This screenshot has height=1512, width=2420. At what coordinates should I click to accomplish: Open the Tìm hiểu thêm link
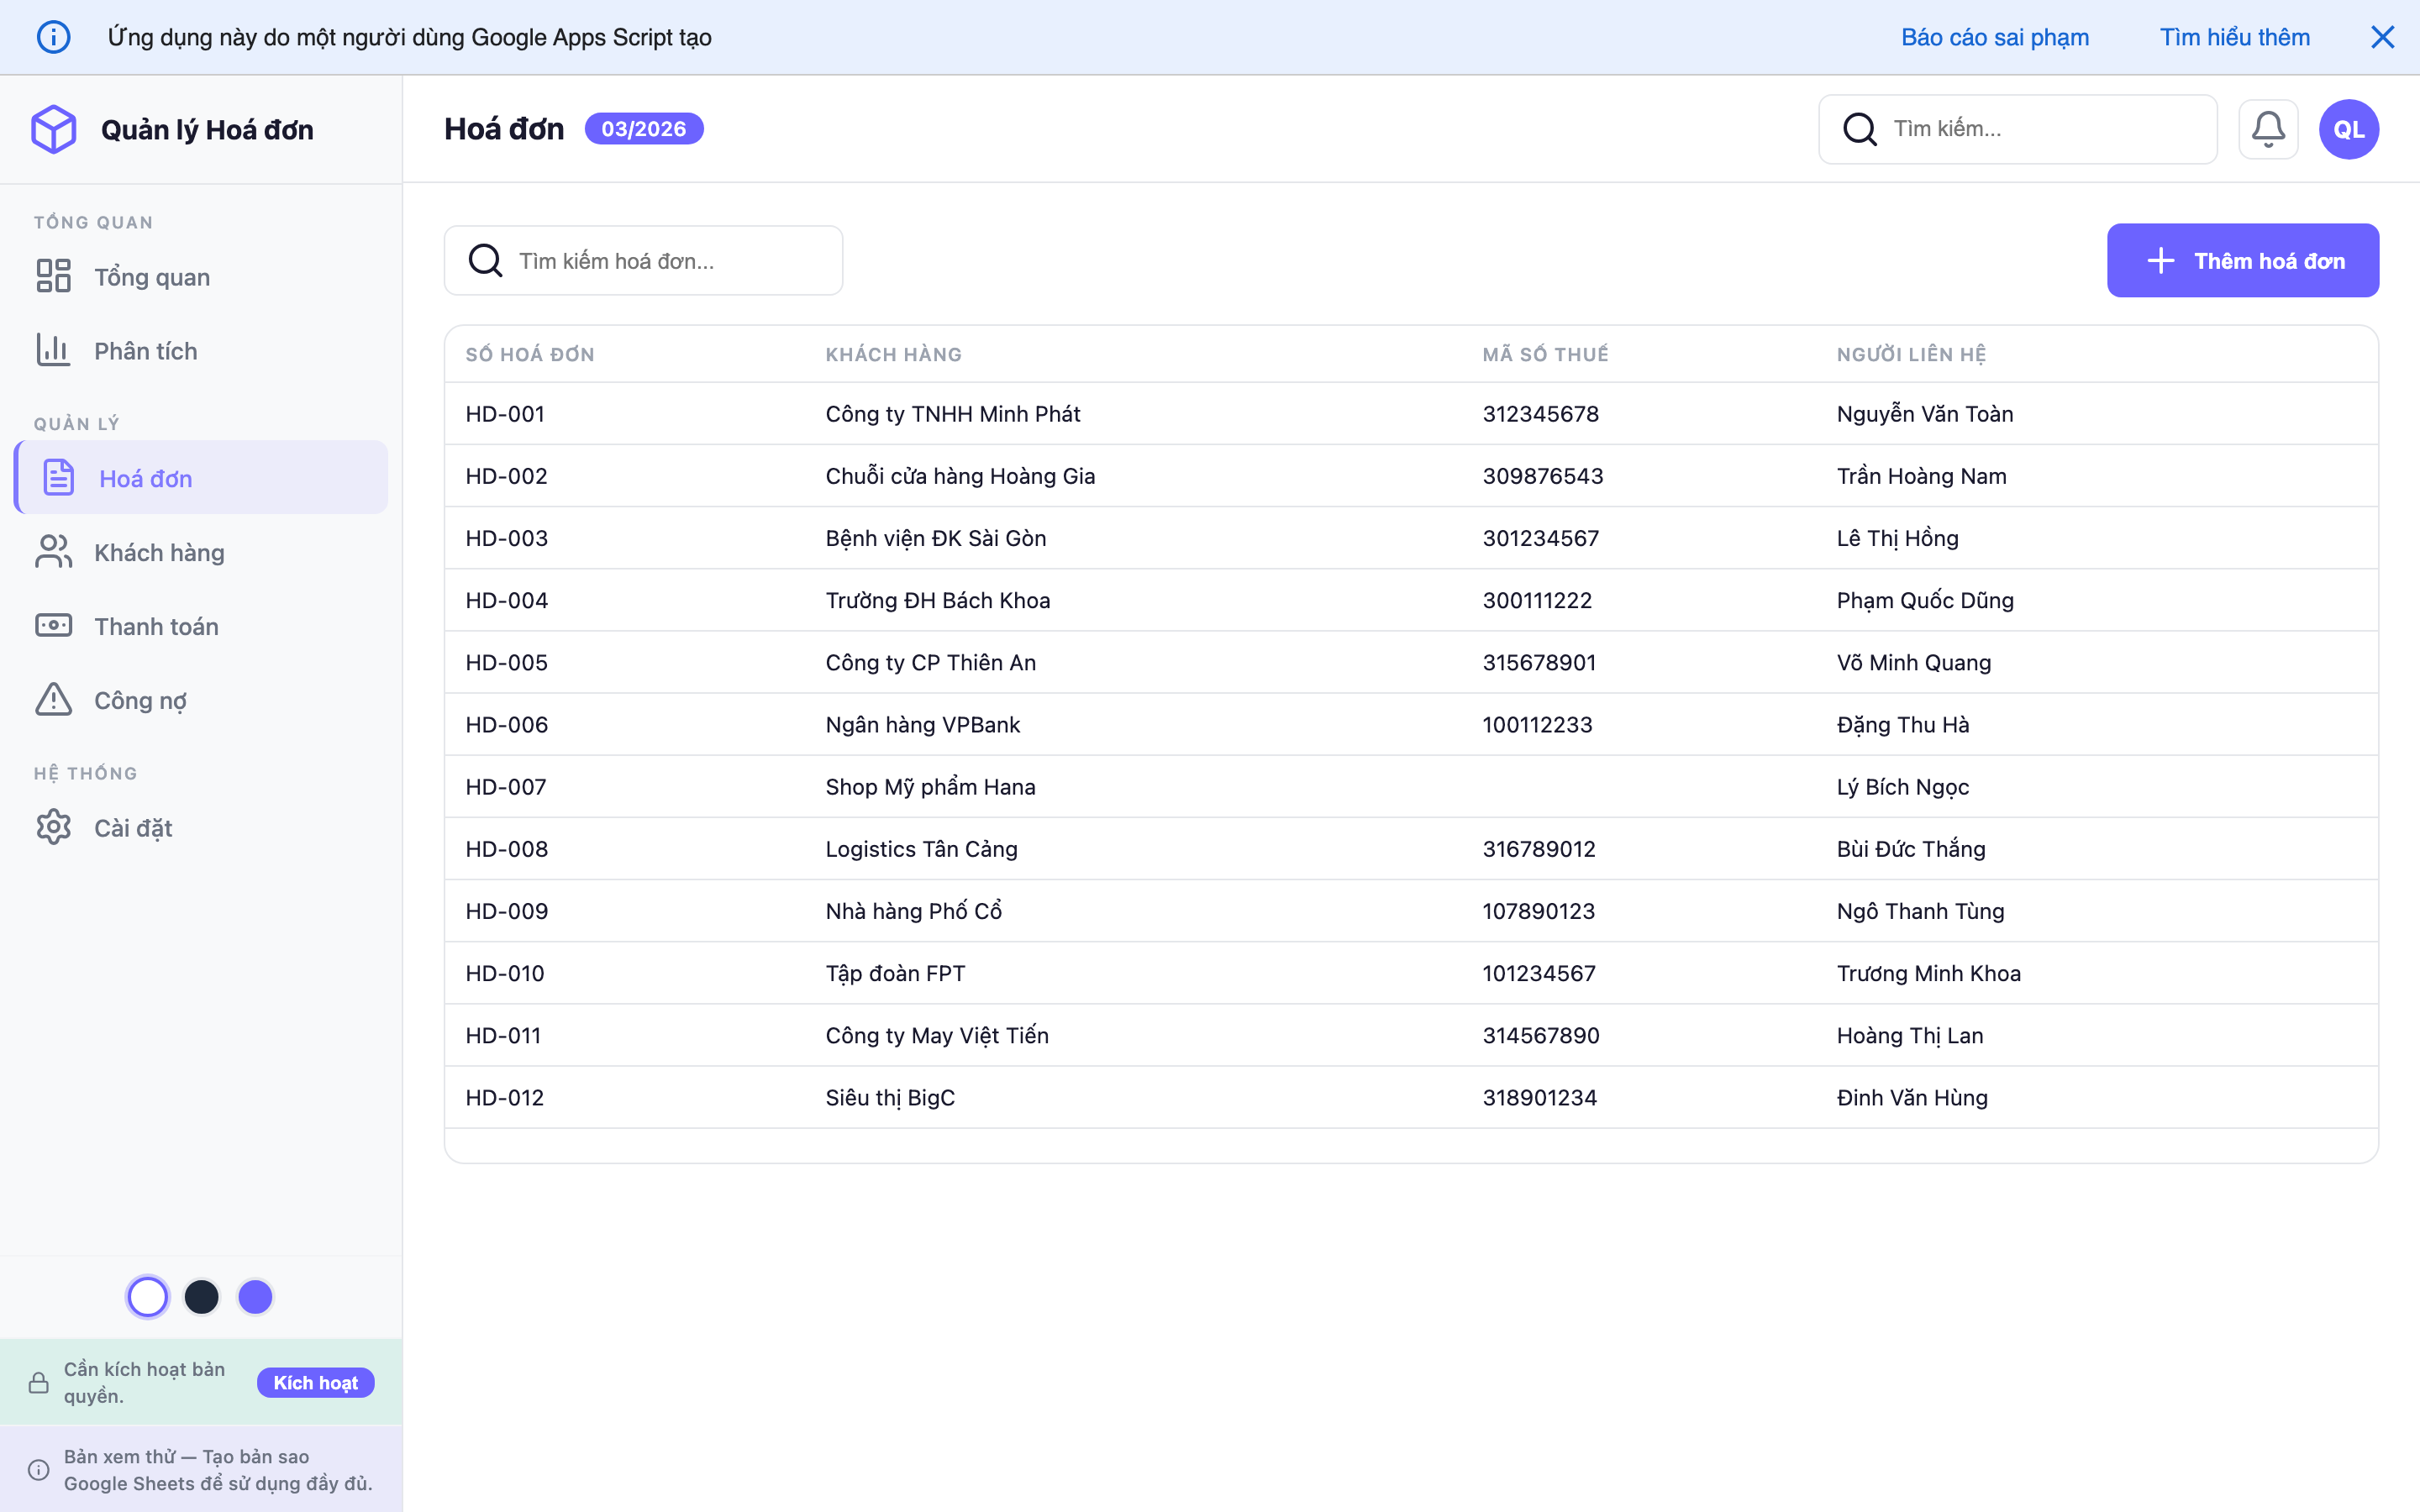pyautogui.click(x=2235, y=36)
